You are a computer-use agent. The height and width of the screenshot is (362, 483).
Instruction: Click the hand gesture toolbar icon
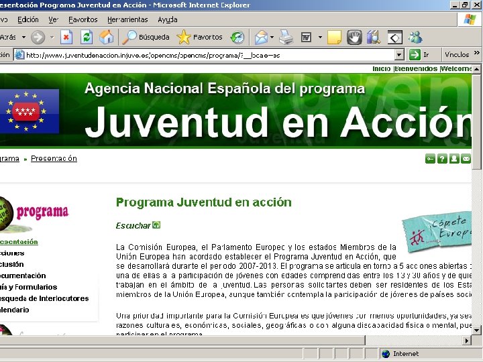point(354,38)
